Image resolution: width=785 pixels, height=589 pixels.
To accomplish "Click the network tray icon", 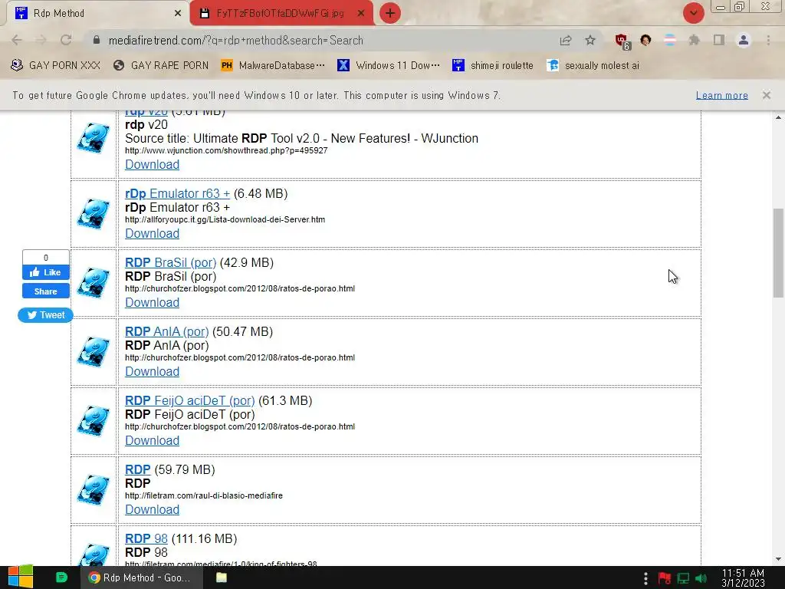I will coord(683,578).
